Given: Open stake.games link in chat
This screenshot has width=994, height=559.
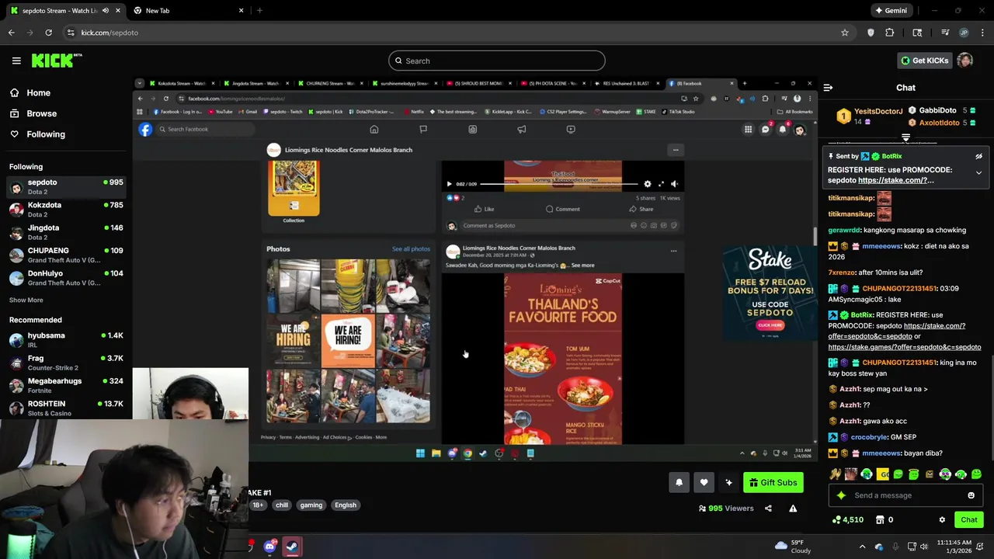Looking at the screenshot, I should pyautogui.click(x=904, y=347).
